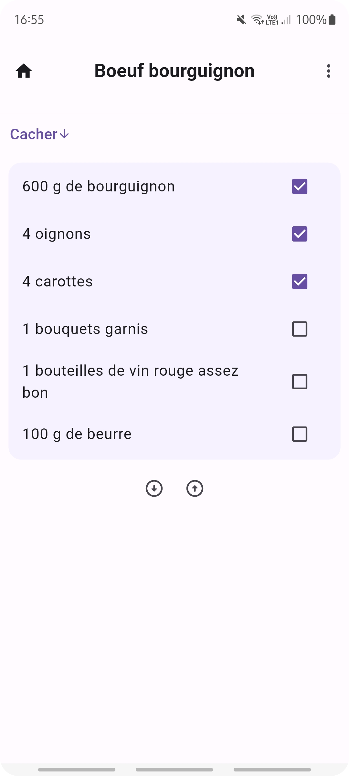Check the 100 g de beurre checkbox

(300, 434)
